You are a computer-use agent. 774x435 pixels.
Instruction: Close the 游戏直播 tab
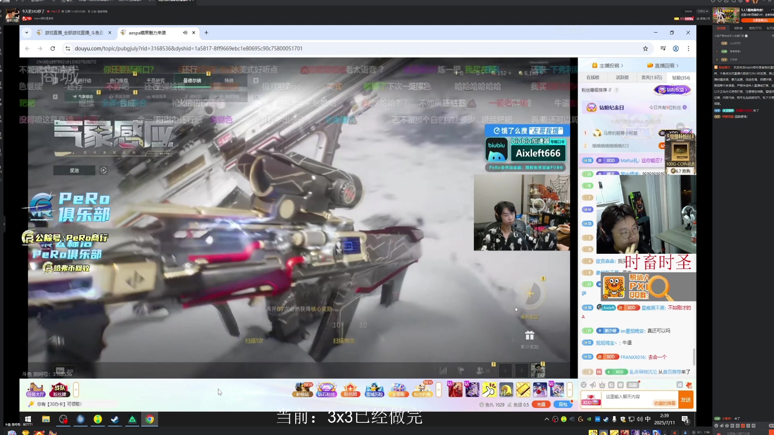(x=110, y=33)
